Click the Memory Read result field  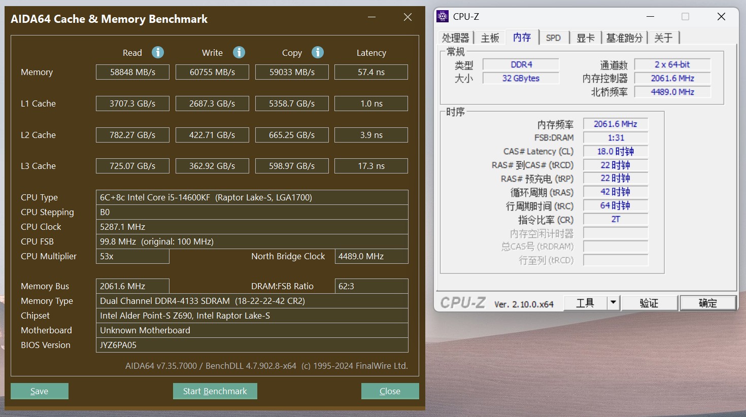point(132,72)
